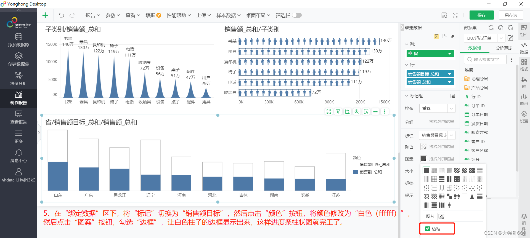Switch to the 数据列 tab
This screenshot has width=530, height=238.
point(474,48)
